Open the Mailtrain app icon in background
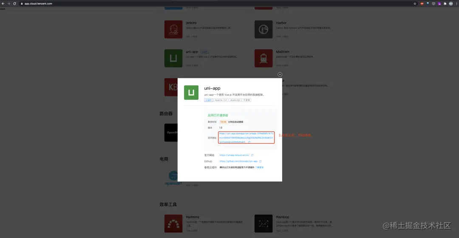The image size is (459, 238). pos(263,58)
